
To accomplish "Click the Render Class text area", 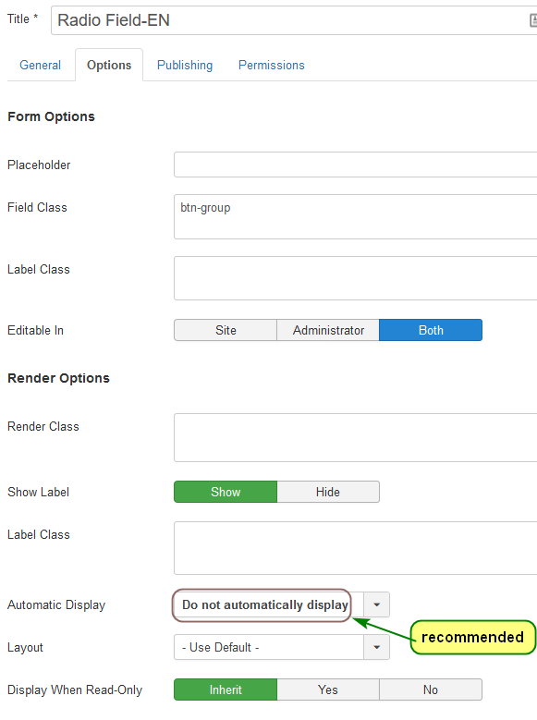I will 356,437.
